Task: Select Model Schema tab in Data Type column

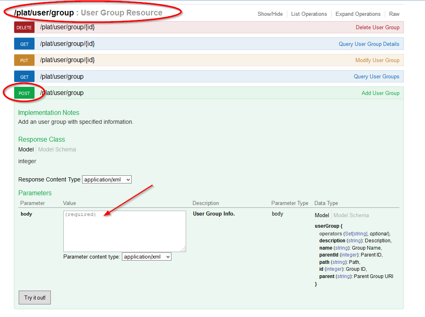Action: (x=351, y=215)
